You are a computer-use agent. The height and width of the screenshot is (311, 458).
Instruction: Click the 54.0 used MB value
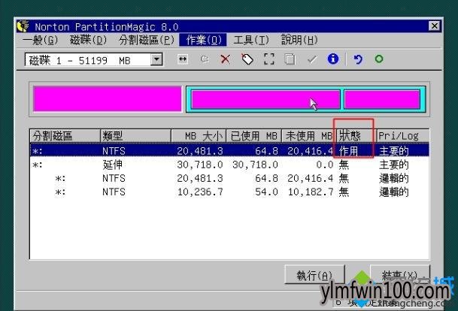(266, 192)
